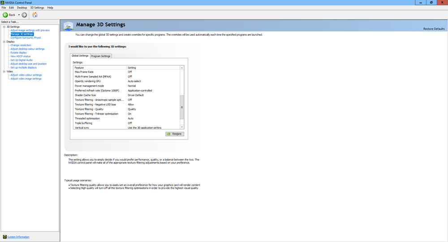Click the NVIDIA Control Panel title icon
This screenshot has width=448, height=242.
click(2, 3)
